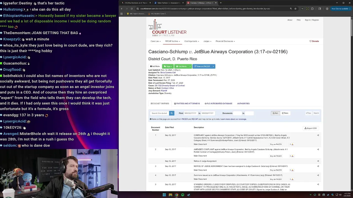Viewport: 353px width, 198px height.
Task: Open the View on PACER caret dropdown
Action: click(213, 66)
